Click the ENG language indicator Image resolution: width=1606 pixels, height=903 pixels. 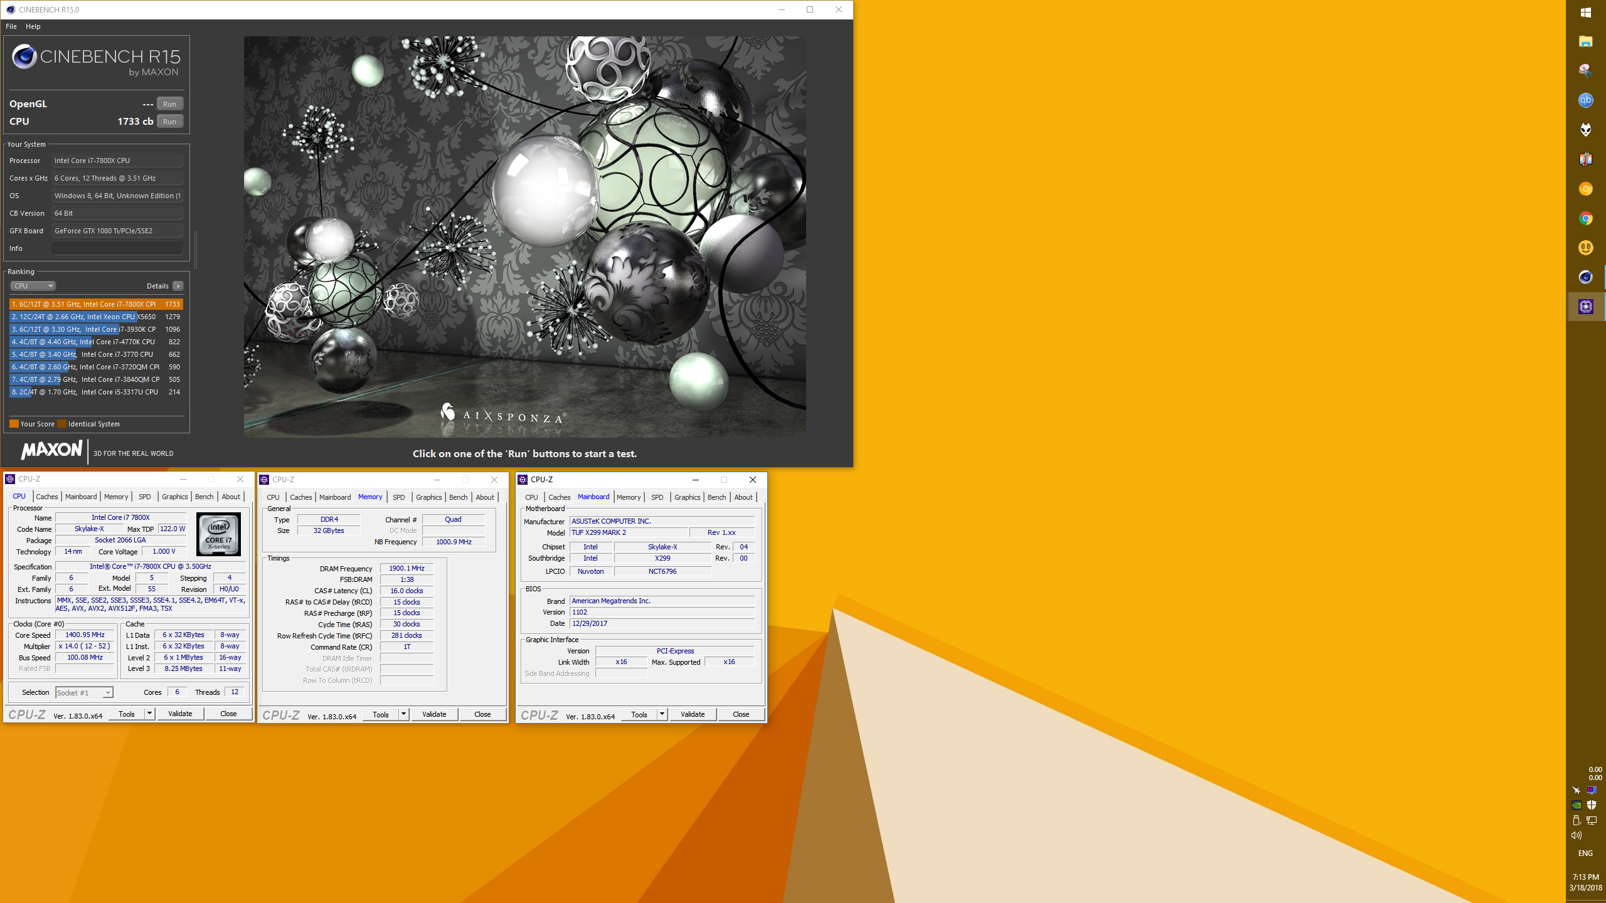[1585, 853]
